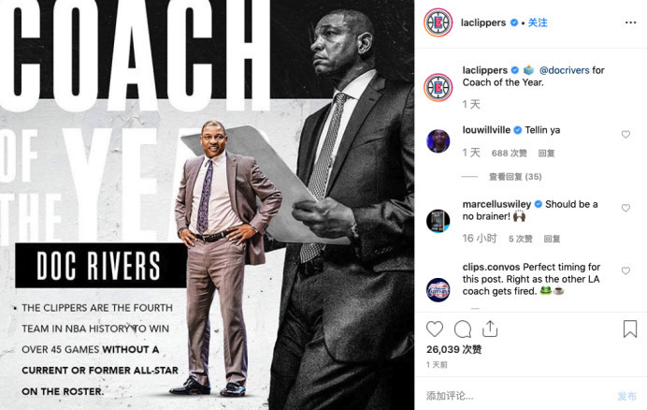This screenshot has width=647, height=410.
Task: Reply to louwillville's comment
Action: pyautogui.click(x=546, y=154)
